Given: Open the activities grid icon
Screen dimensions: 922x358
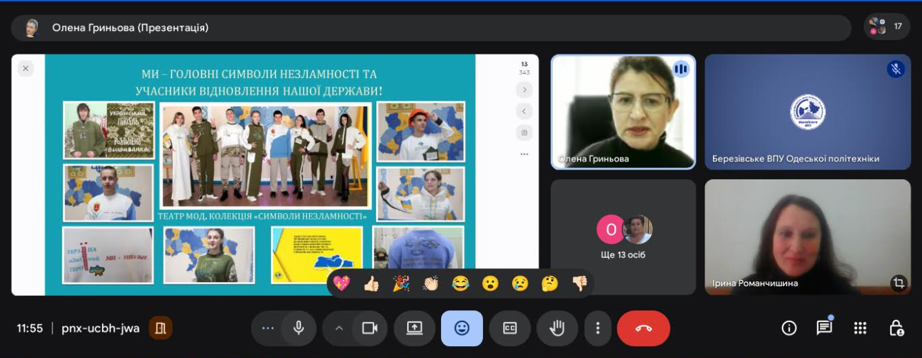Looking at the screenshot, I should [x=860, y=328].
